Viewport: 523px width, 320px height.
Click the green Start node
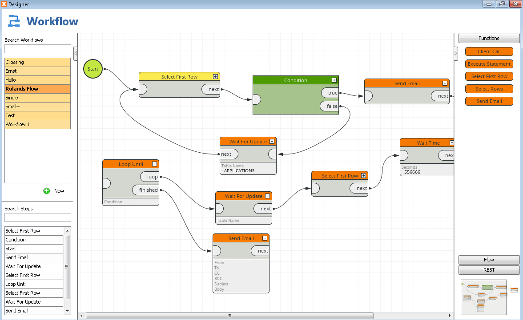[x=93, y=69]
